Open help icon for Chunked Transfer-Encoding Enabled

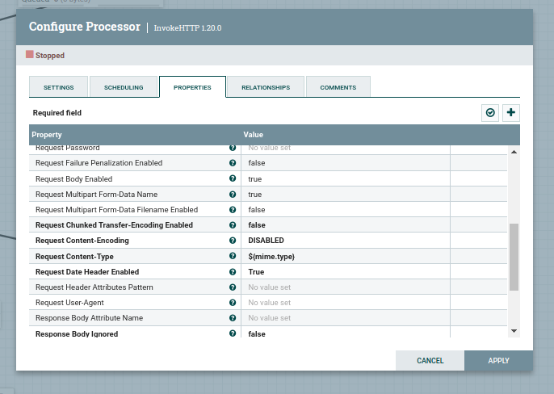pos(233,225)
